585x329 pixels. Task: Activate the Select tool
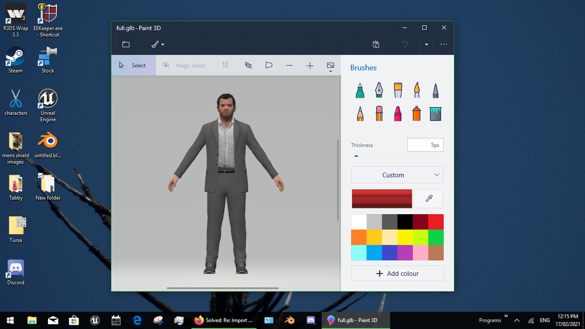pos(134,66)
